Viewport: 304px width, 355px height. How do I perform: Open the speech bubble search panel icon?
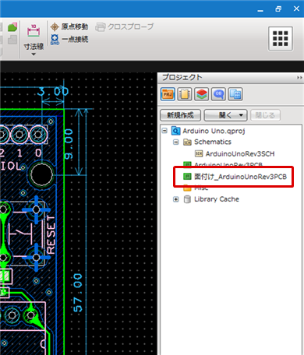218,94
